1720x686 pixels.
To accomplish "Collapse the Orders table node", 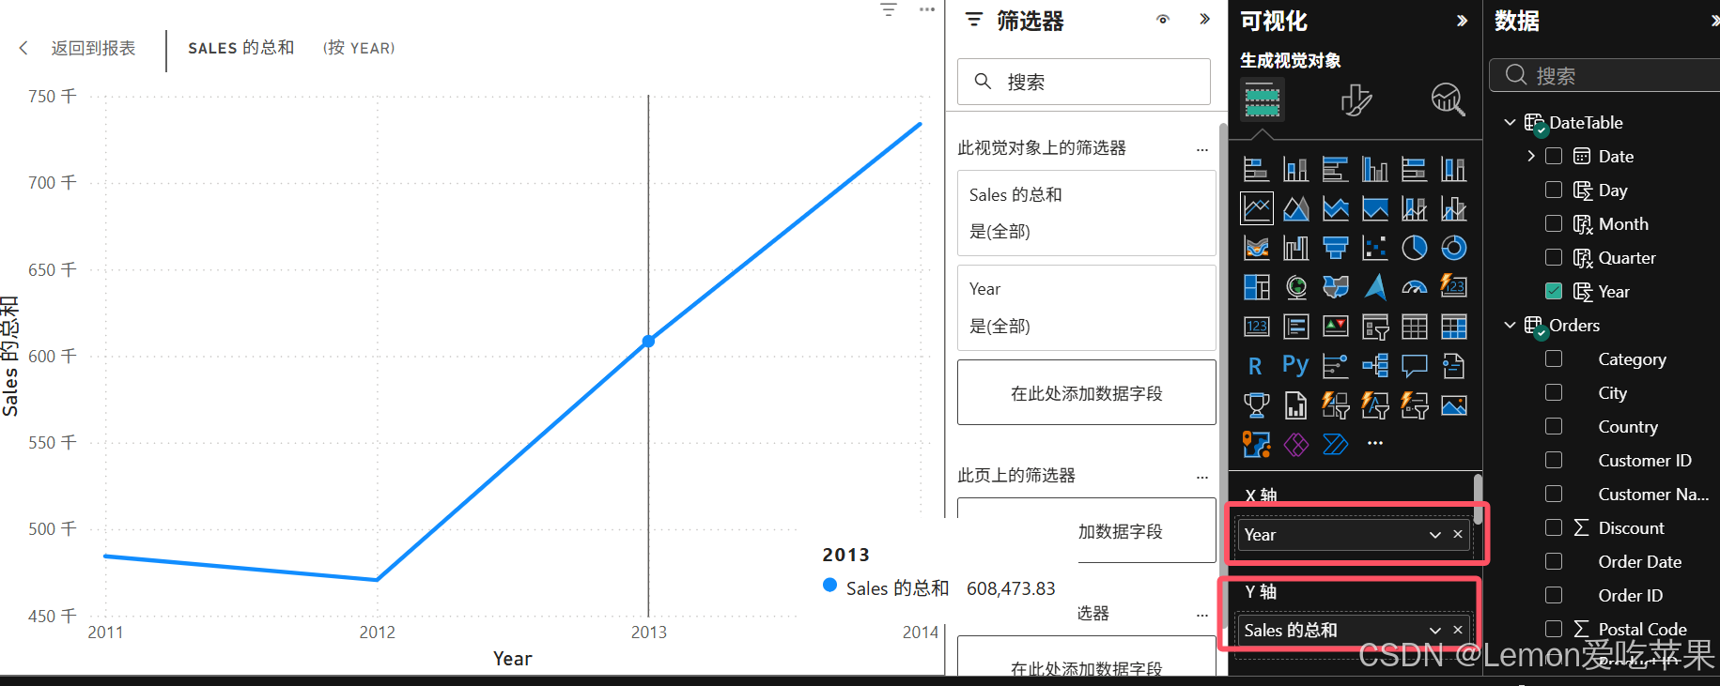I will 1510,325.
